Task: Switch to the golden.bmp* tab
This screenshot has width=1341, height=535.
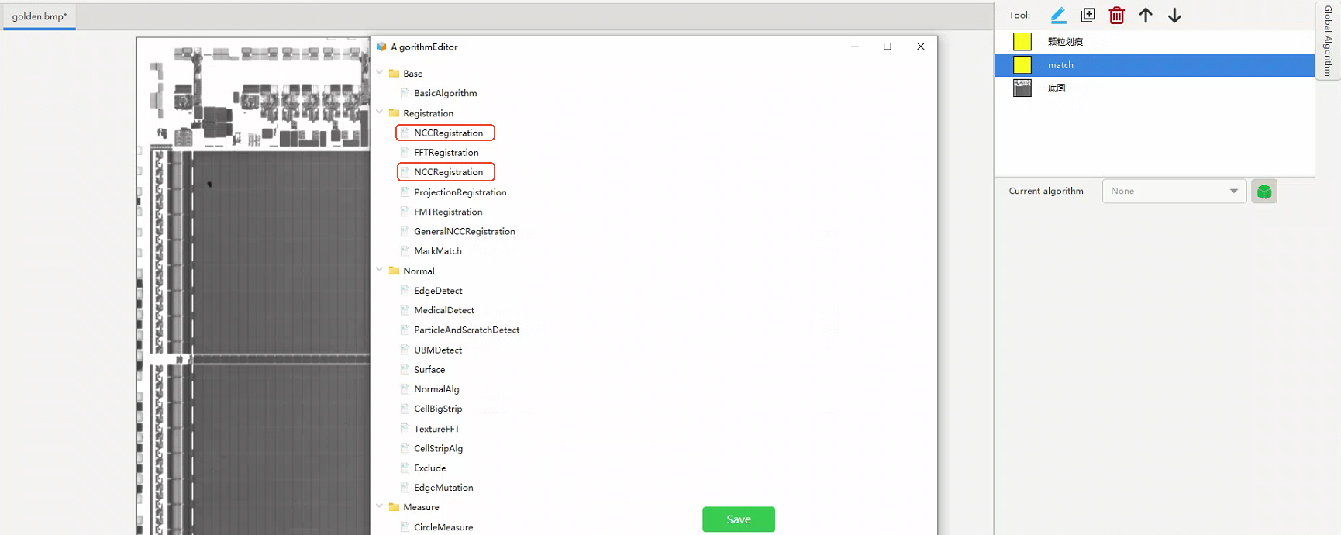Action: click(40, 16)
